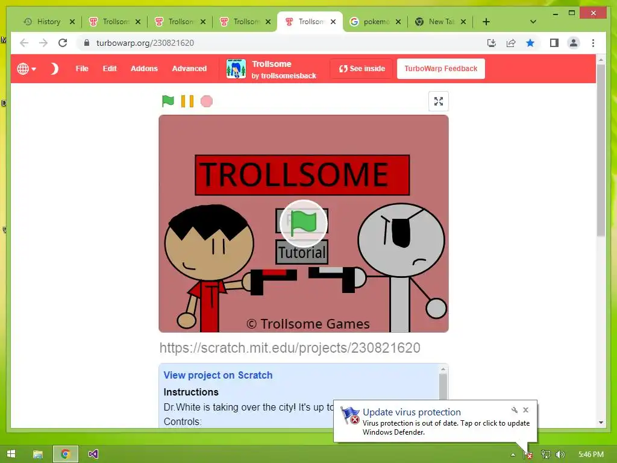Open the File menu
Image resolution: width=617 pixels, height=463 pixels.
(x=82, y=69)
